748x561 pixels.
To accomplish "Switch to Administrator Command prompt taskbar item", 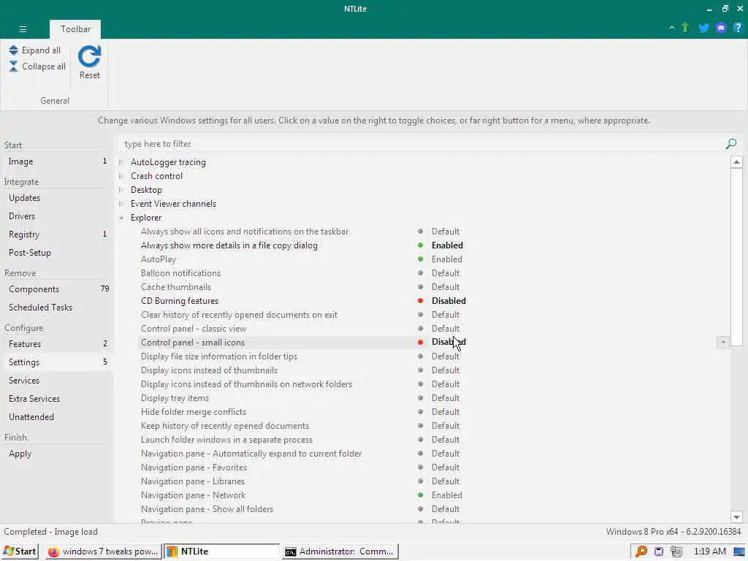I will pos(340,552).
